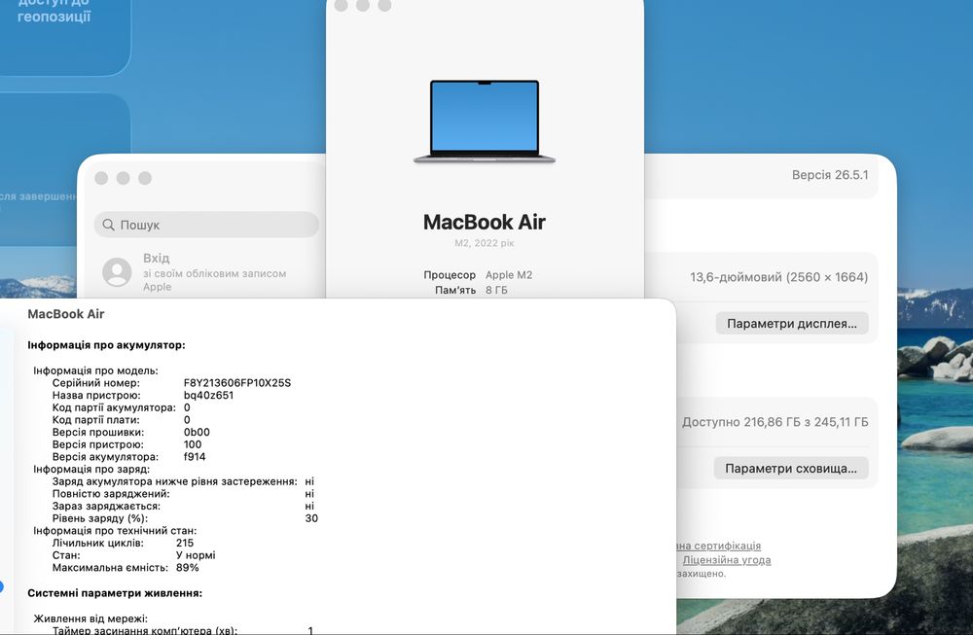Click the Версія 26.5.1 text
973x635 pixels.
pyautogui.click(x=830, y=175)
